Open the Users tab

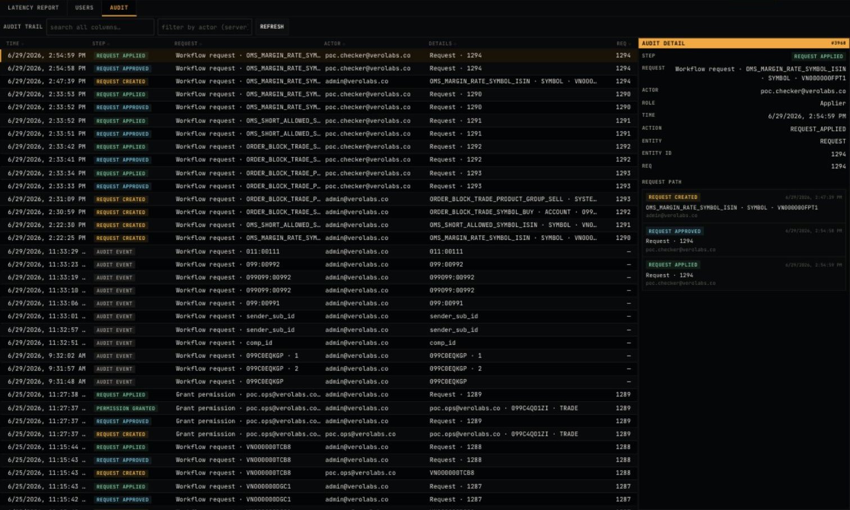[84, 8]
